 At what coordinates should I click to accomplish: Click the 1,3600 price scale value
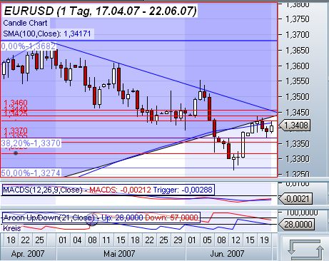click(298, 66)
